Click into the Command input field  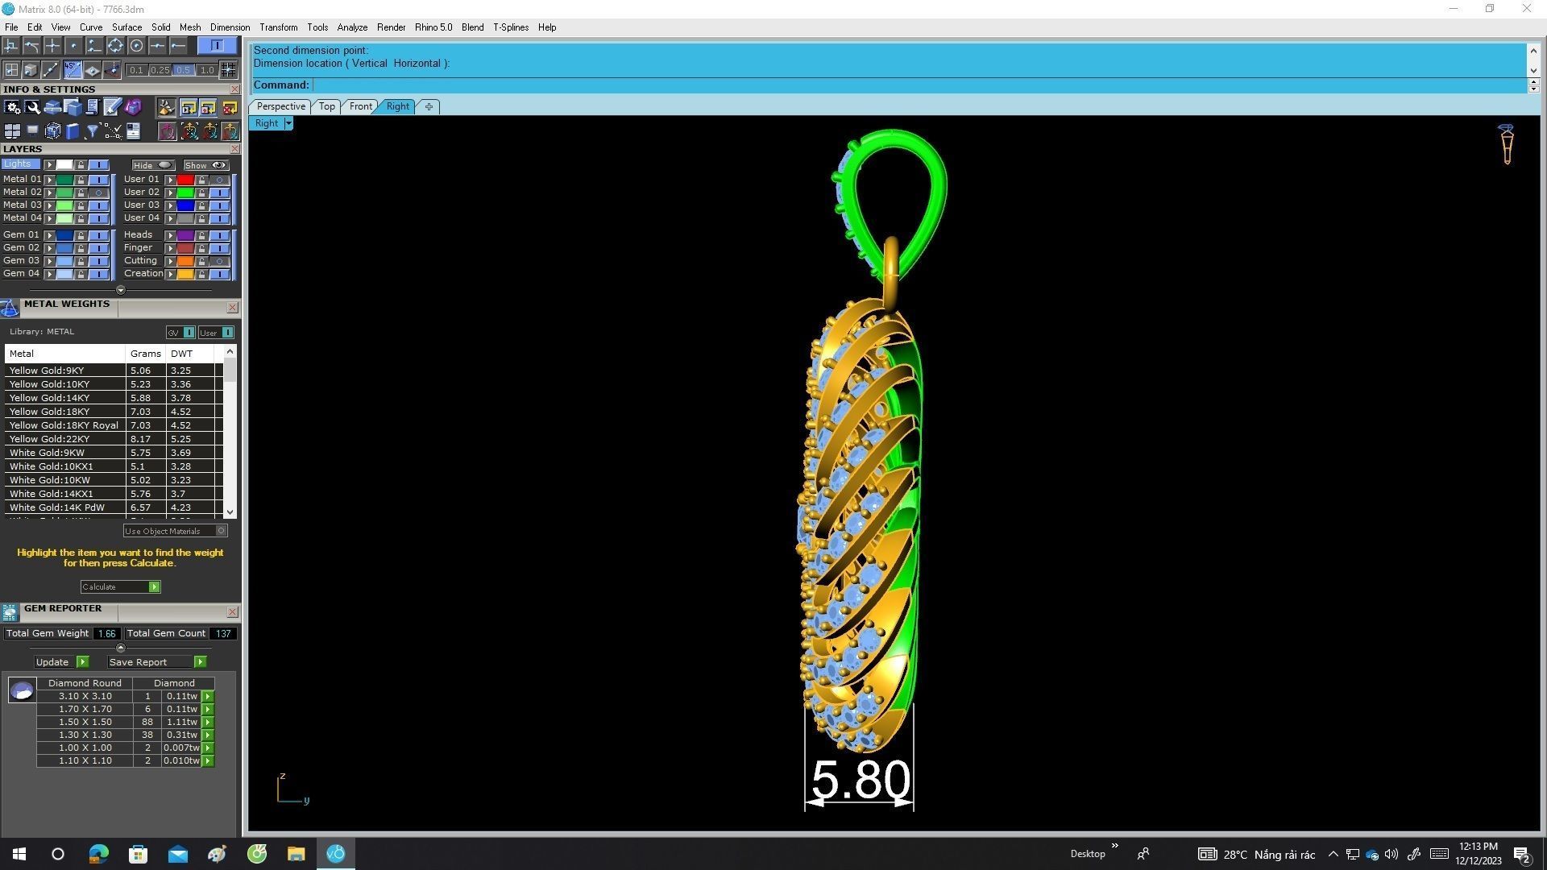pyautogui.click(x=919, y=85)
